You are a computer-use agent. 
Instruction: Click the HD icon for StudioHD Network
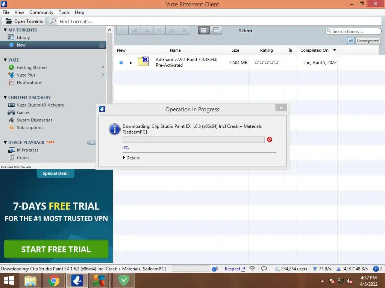(11, 105)
